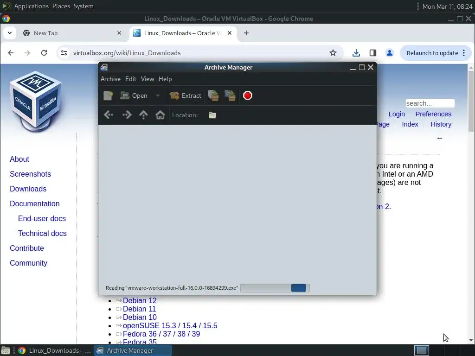Viewport: 475px width, 356px height.
Task: Open a new Chrome tab with plus button
Action: [246, 33]
